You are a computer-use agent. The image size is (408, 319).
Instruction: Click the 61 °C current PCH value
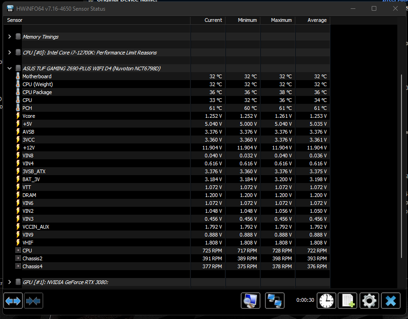216,108
